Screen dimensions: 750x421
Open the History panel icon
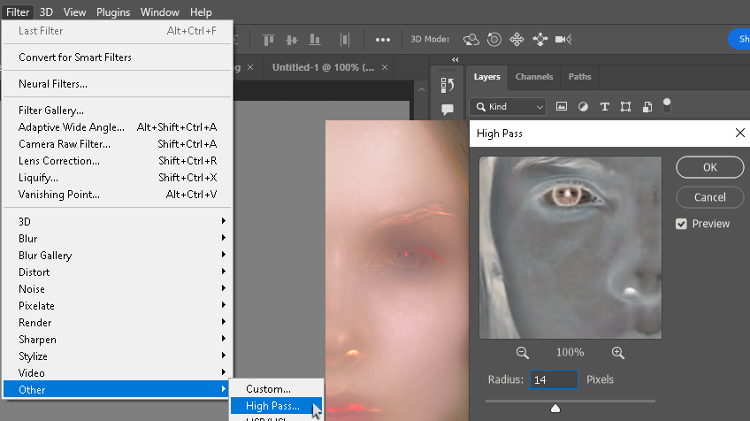(448, 85)
